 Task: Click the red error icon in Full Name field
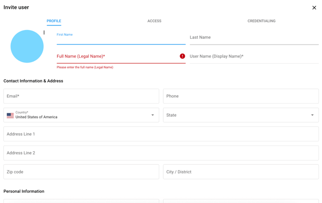(x=182, y=56)
